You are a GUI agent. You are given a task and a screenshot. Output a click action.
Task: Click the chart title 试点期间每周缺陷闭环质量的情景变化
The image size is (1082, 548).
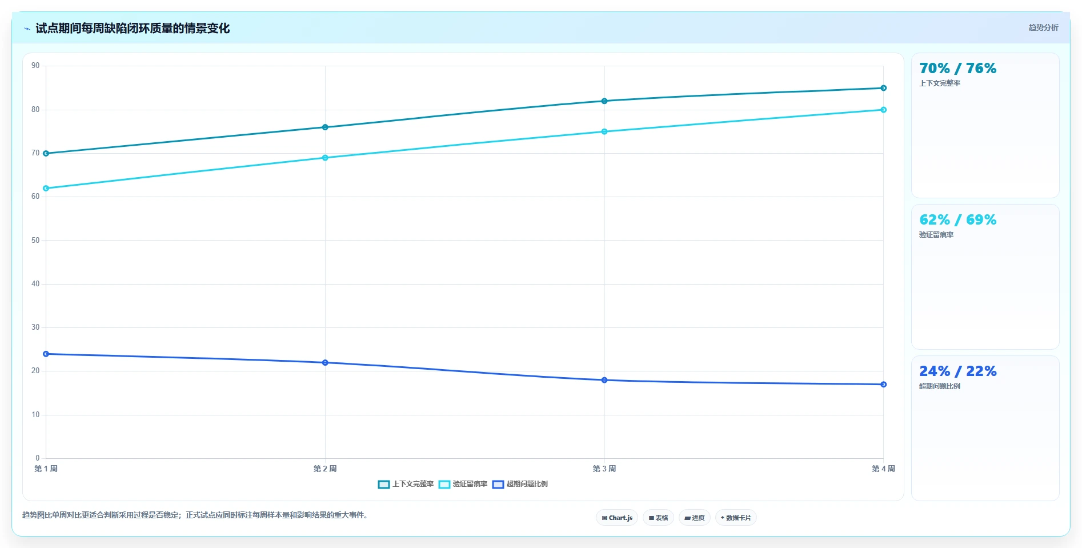(x=133, y=28)
